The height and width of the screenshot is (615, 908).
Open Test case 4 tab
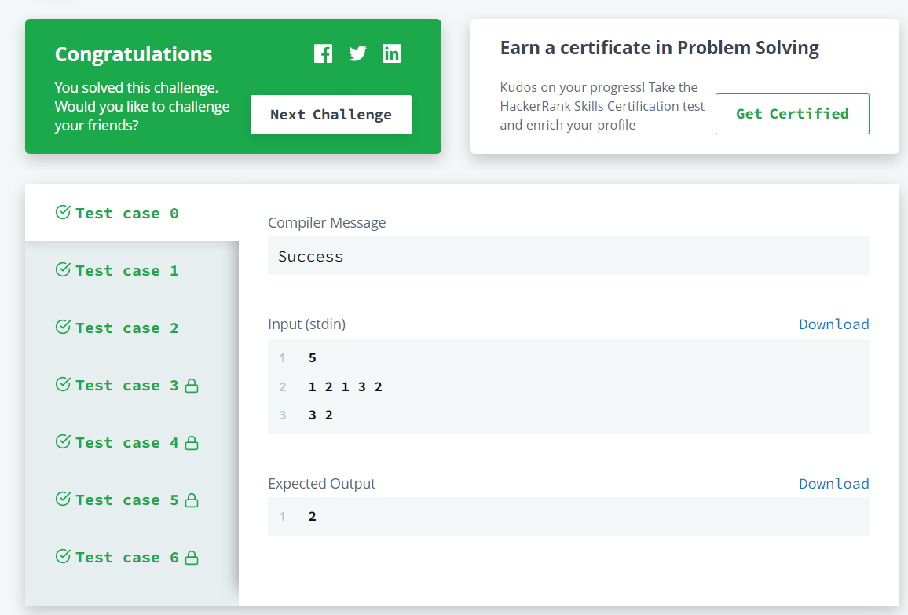tap(132, 442)
